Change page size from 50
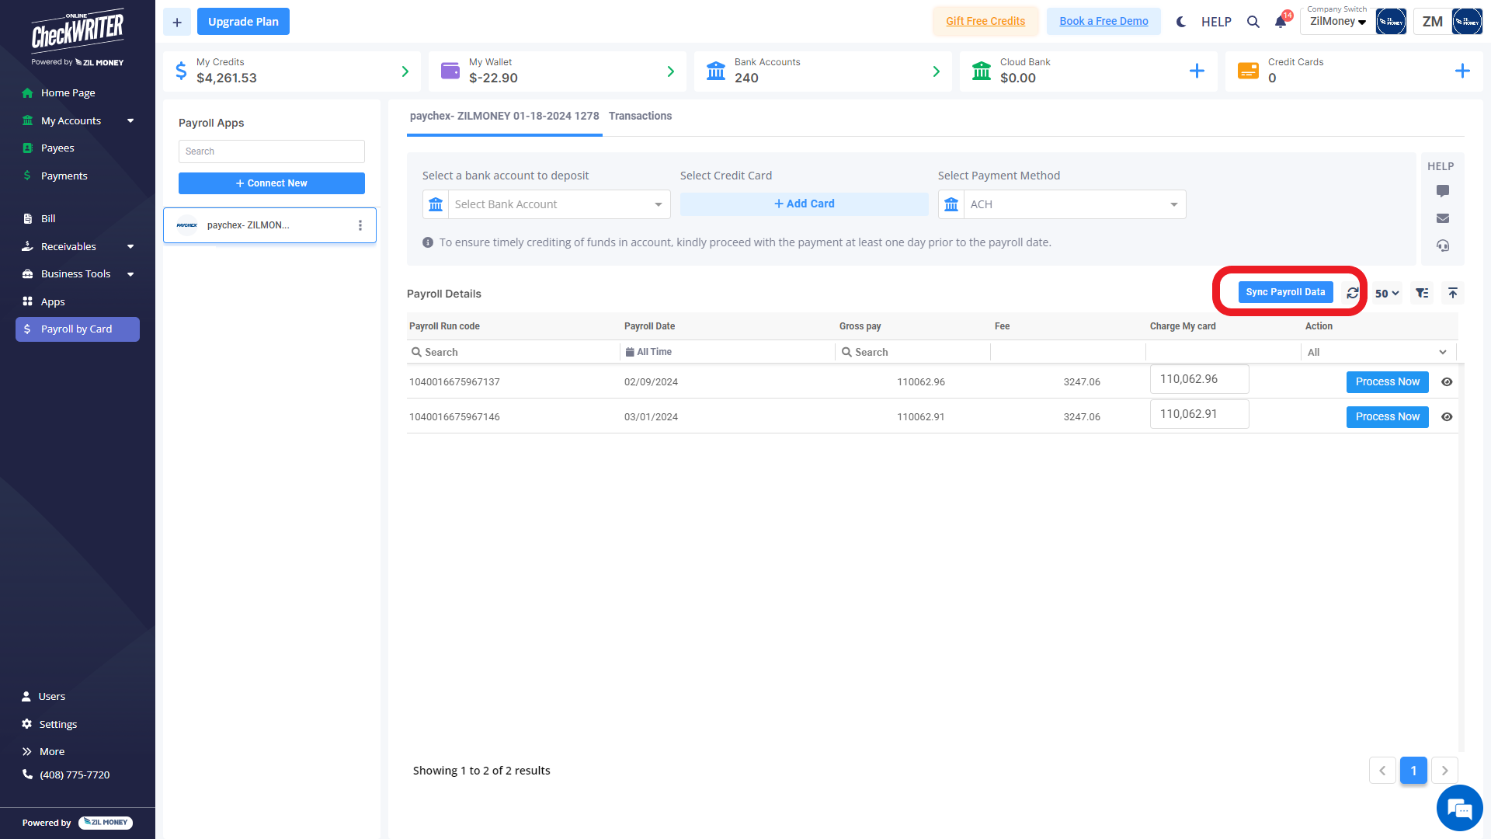 (1387, 294)
